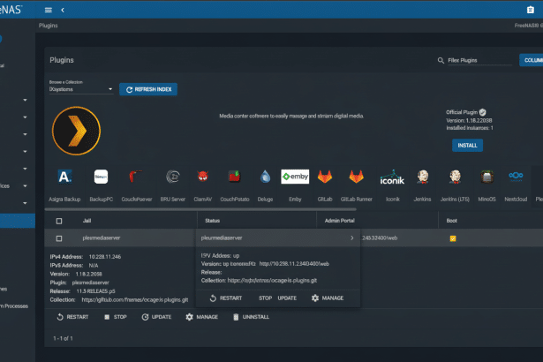Open the clipboard task manager icon
Screen dimensions: 543x362
(530, 10)
